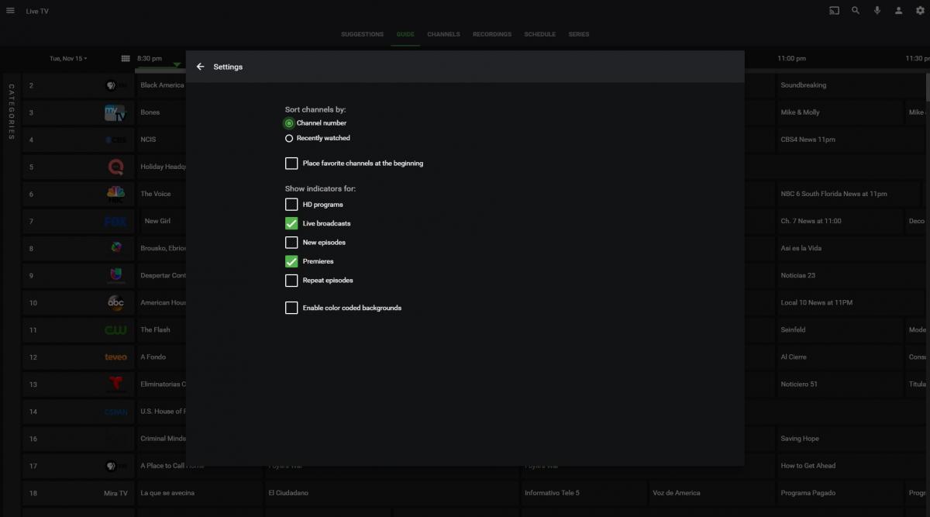The image size is (930, 517).
Task: Enable color coded backgrounds checkbox
Action: click(x=291, y=308)
